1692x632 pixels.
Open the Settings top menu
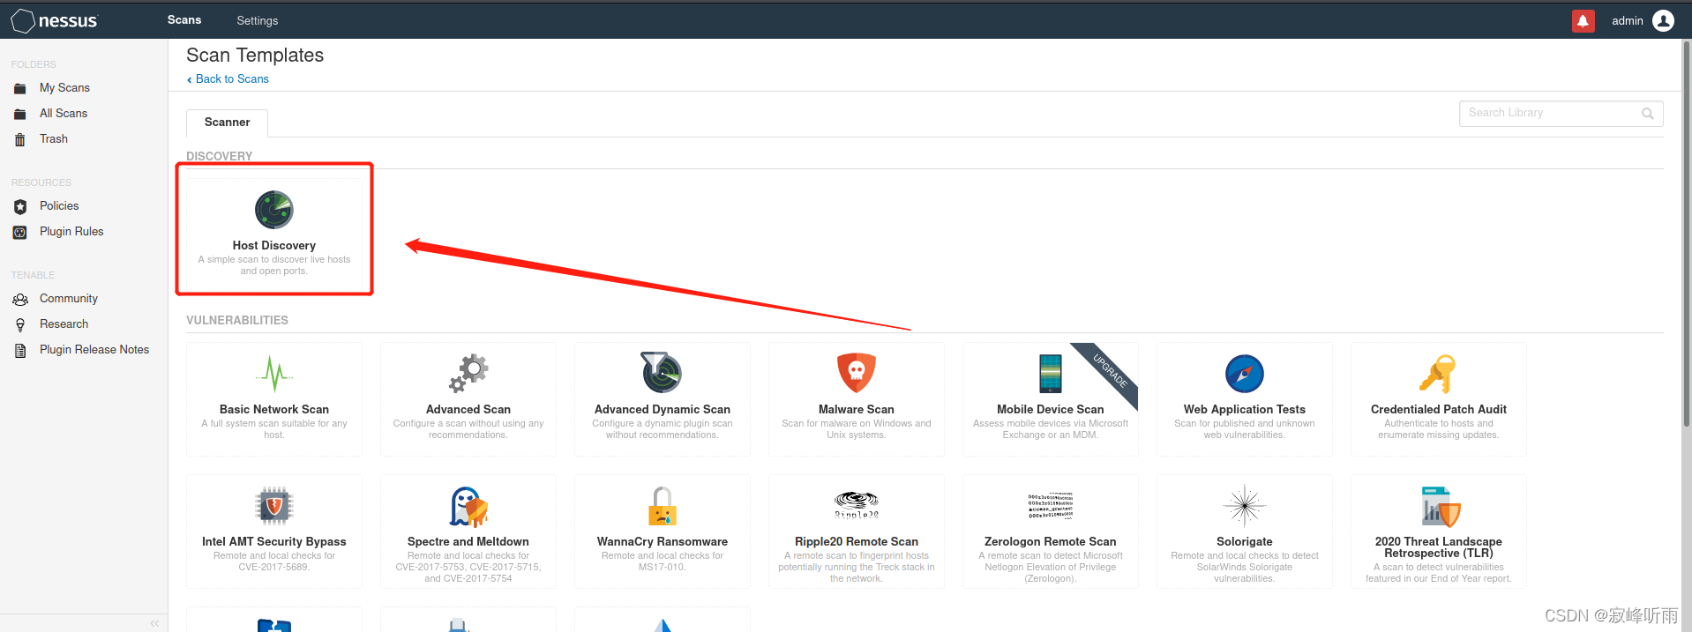pos(258,20)
